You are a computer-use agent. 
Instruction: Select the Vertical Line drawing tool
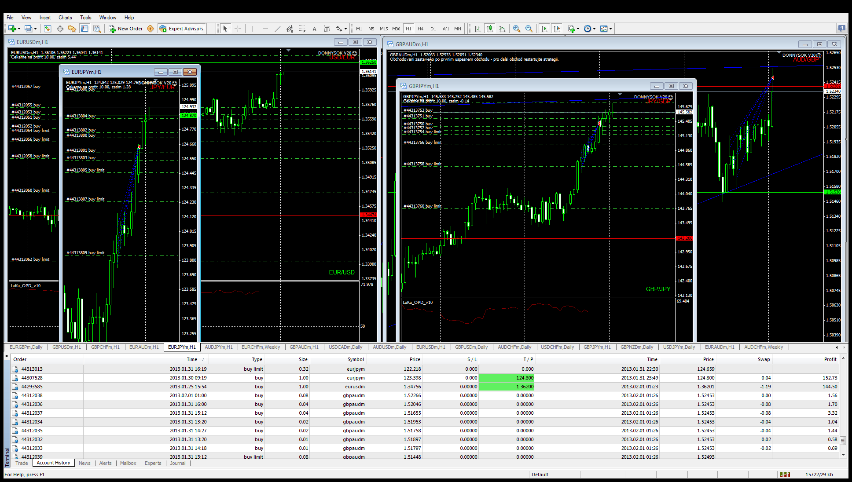tap(253, 29)
